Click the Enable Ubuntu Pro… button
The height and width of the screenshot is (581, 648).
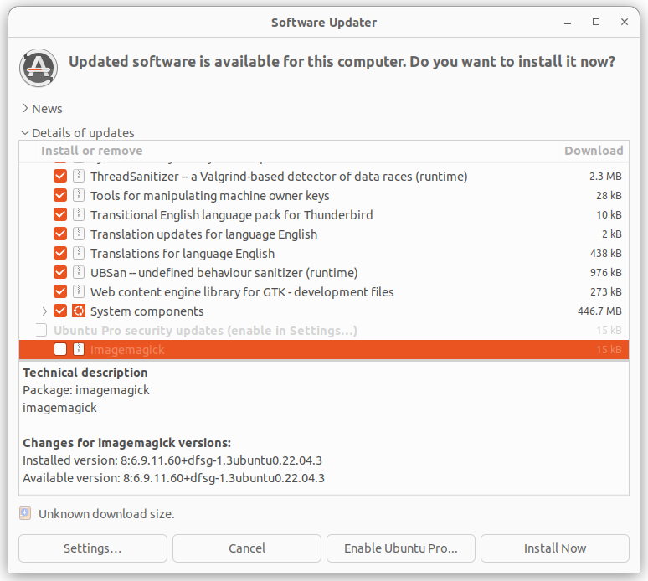[x=401, y=548]
